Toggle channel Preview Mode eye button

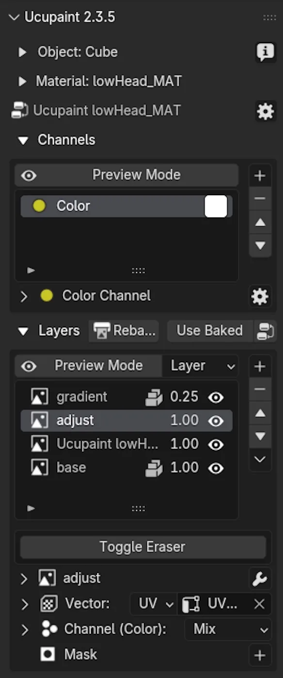(29, 175)
